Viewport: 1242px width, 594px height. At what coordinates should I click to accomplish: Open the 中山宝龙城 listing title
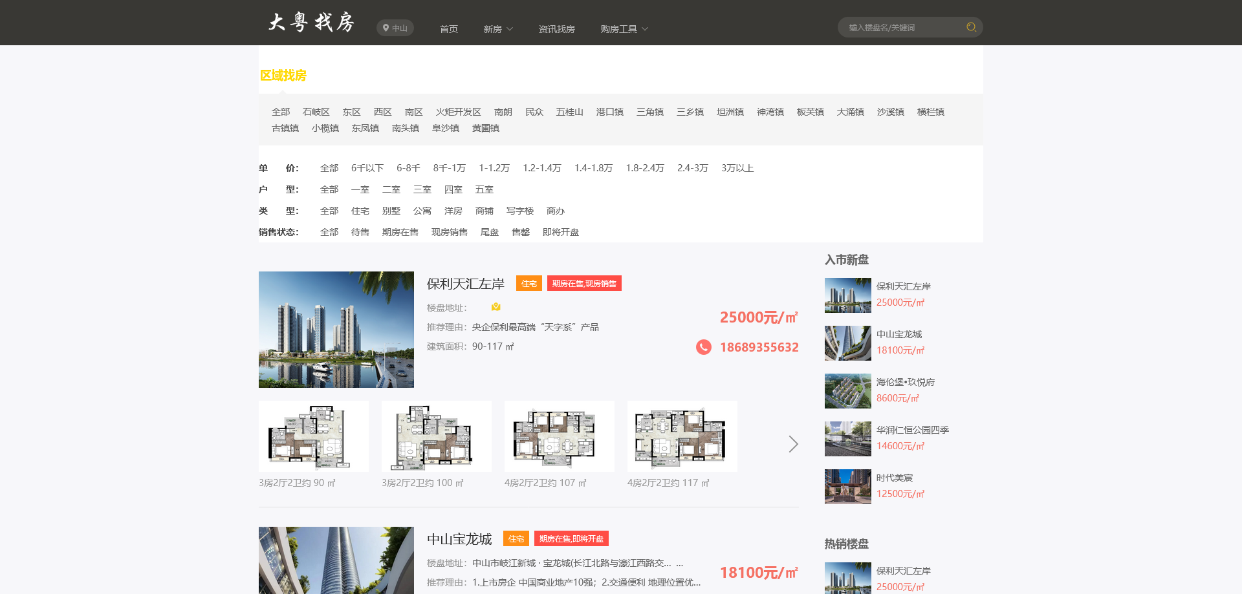click(x=459, y=538)
